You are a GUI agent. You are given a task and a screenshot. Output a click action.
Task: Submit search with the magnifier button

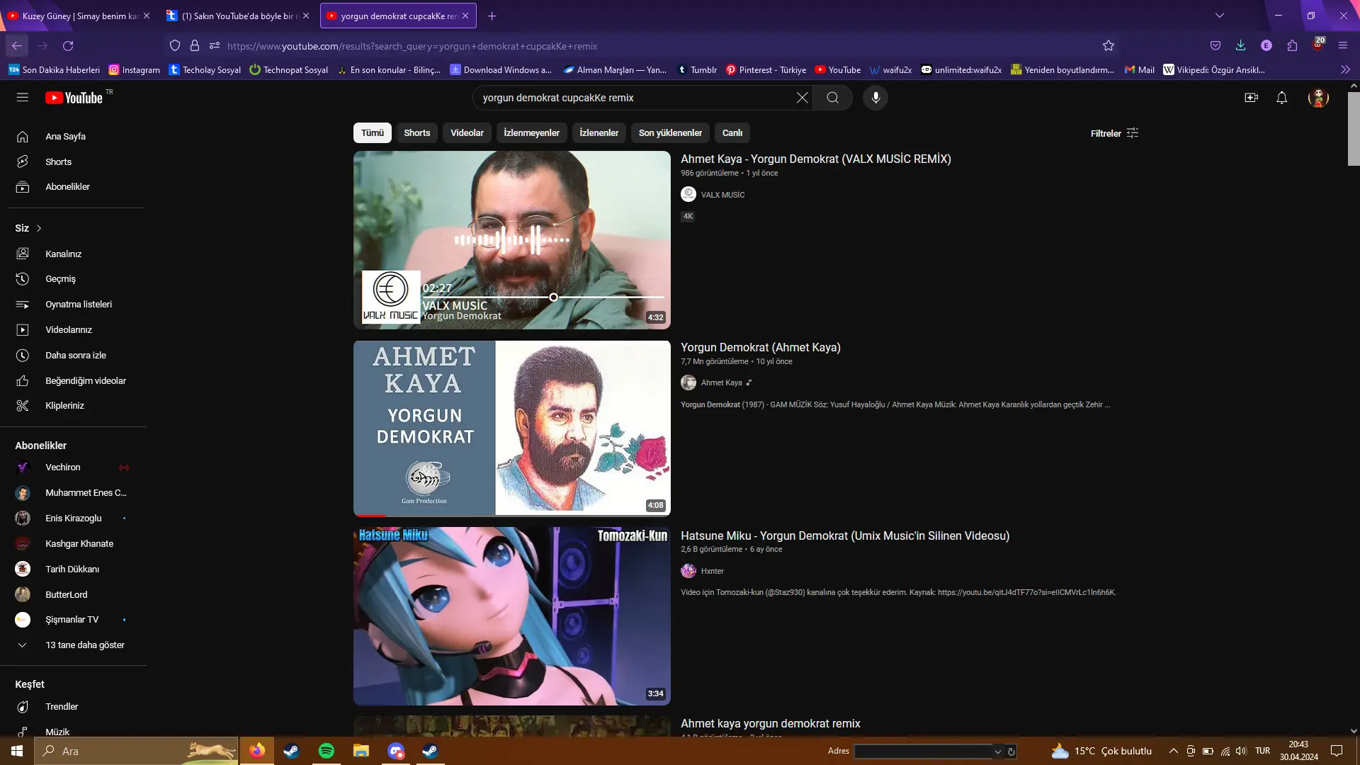click(x=833, y=98)
